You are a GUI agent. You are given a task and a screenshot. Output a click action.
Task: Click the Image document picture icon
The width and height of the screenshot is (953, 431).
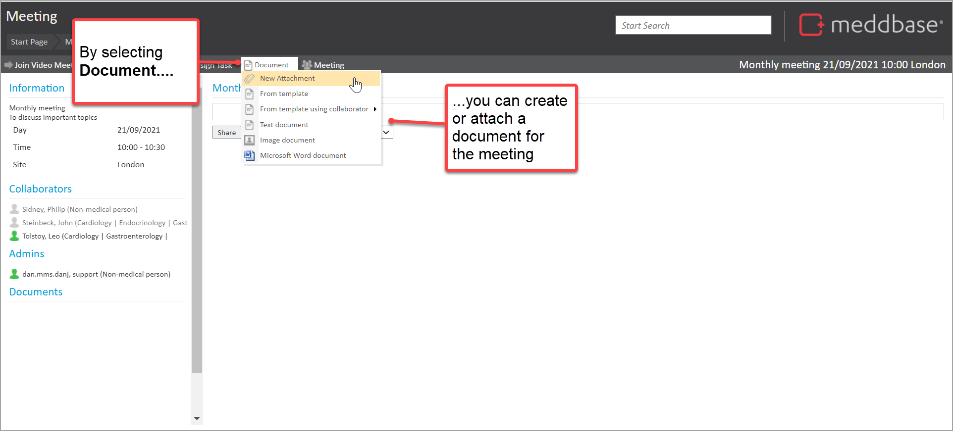click(x=250, y=140)
